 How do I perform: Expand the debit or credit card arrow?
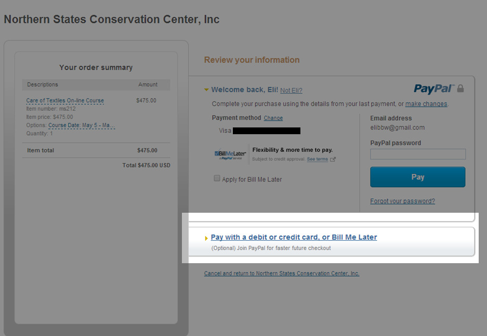click(x=206, y=238)
